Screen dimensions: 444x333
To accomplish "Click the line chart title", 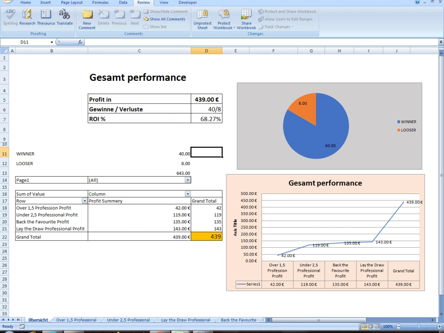I will [325, 183].
